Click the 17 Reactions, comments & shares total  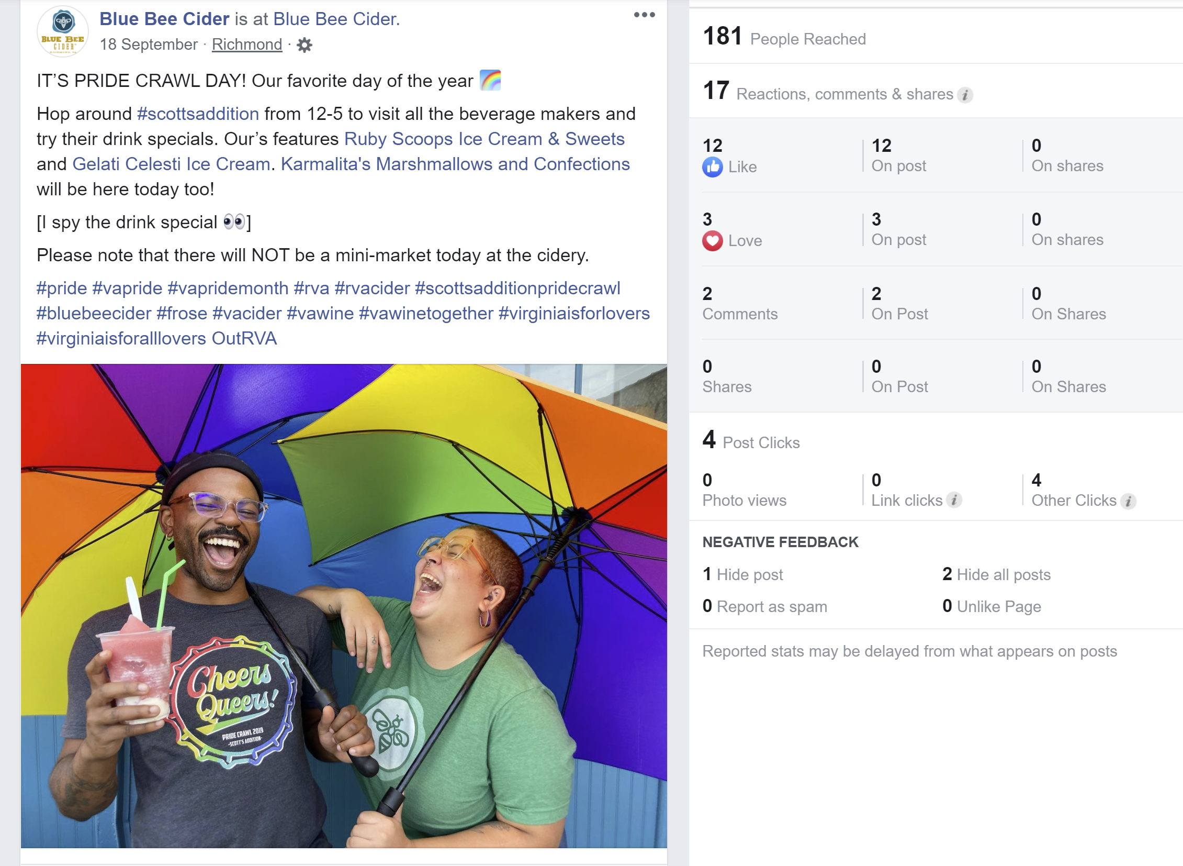pyautogui.click(x=828, y=91)
